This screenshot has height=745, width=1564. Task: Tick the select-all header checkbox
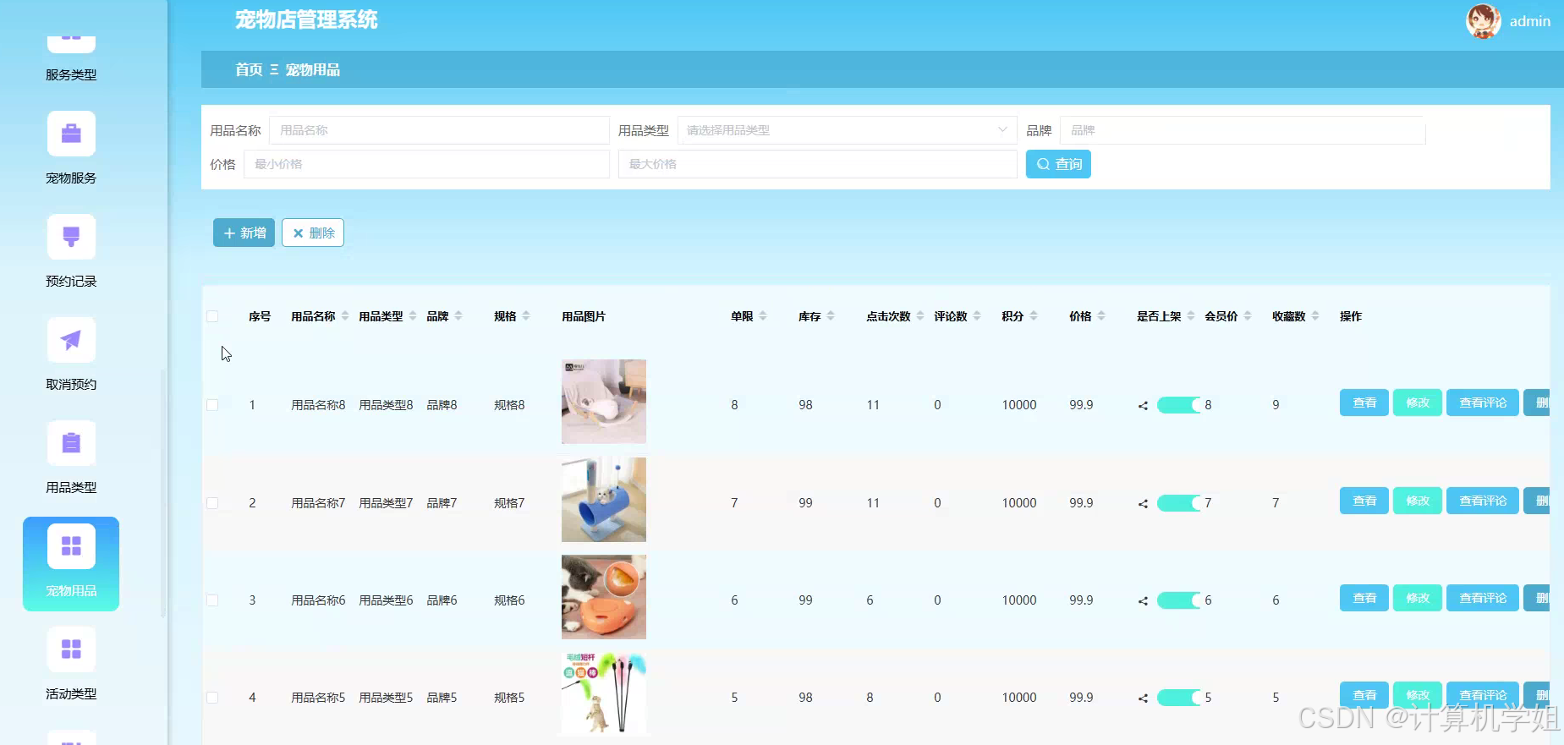[x=212, y=316]
